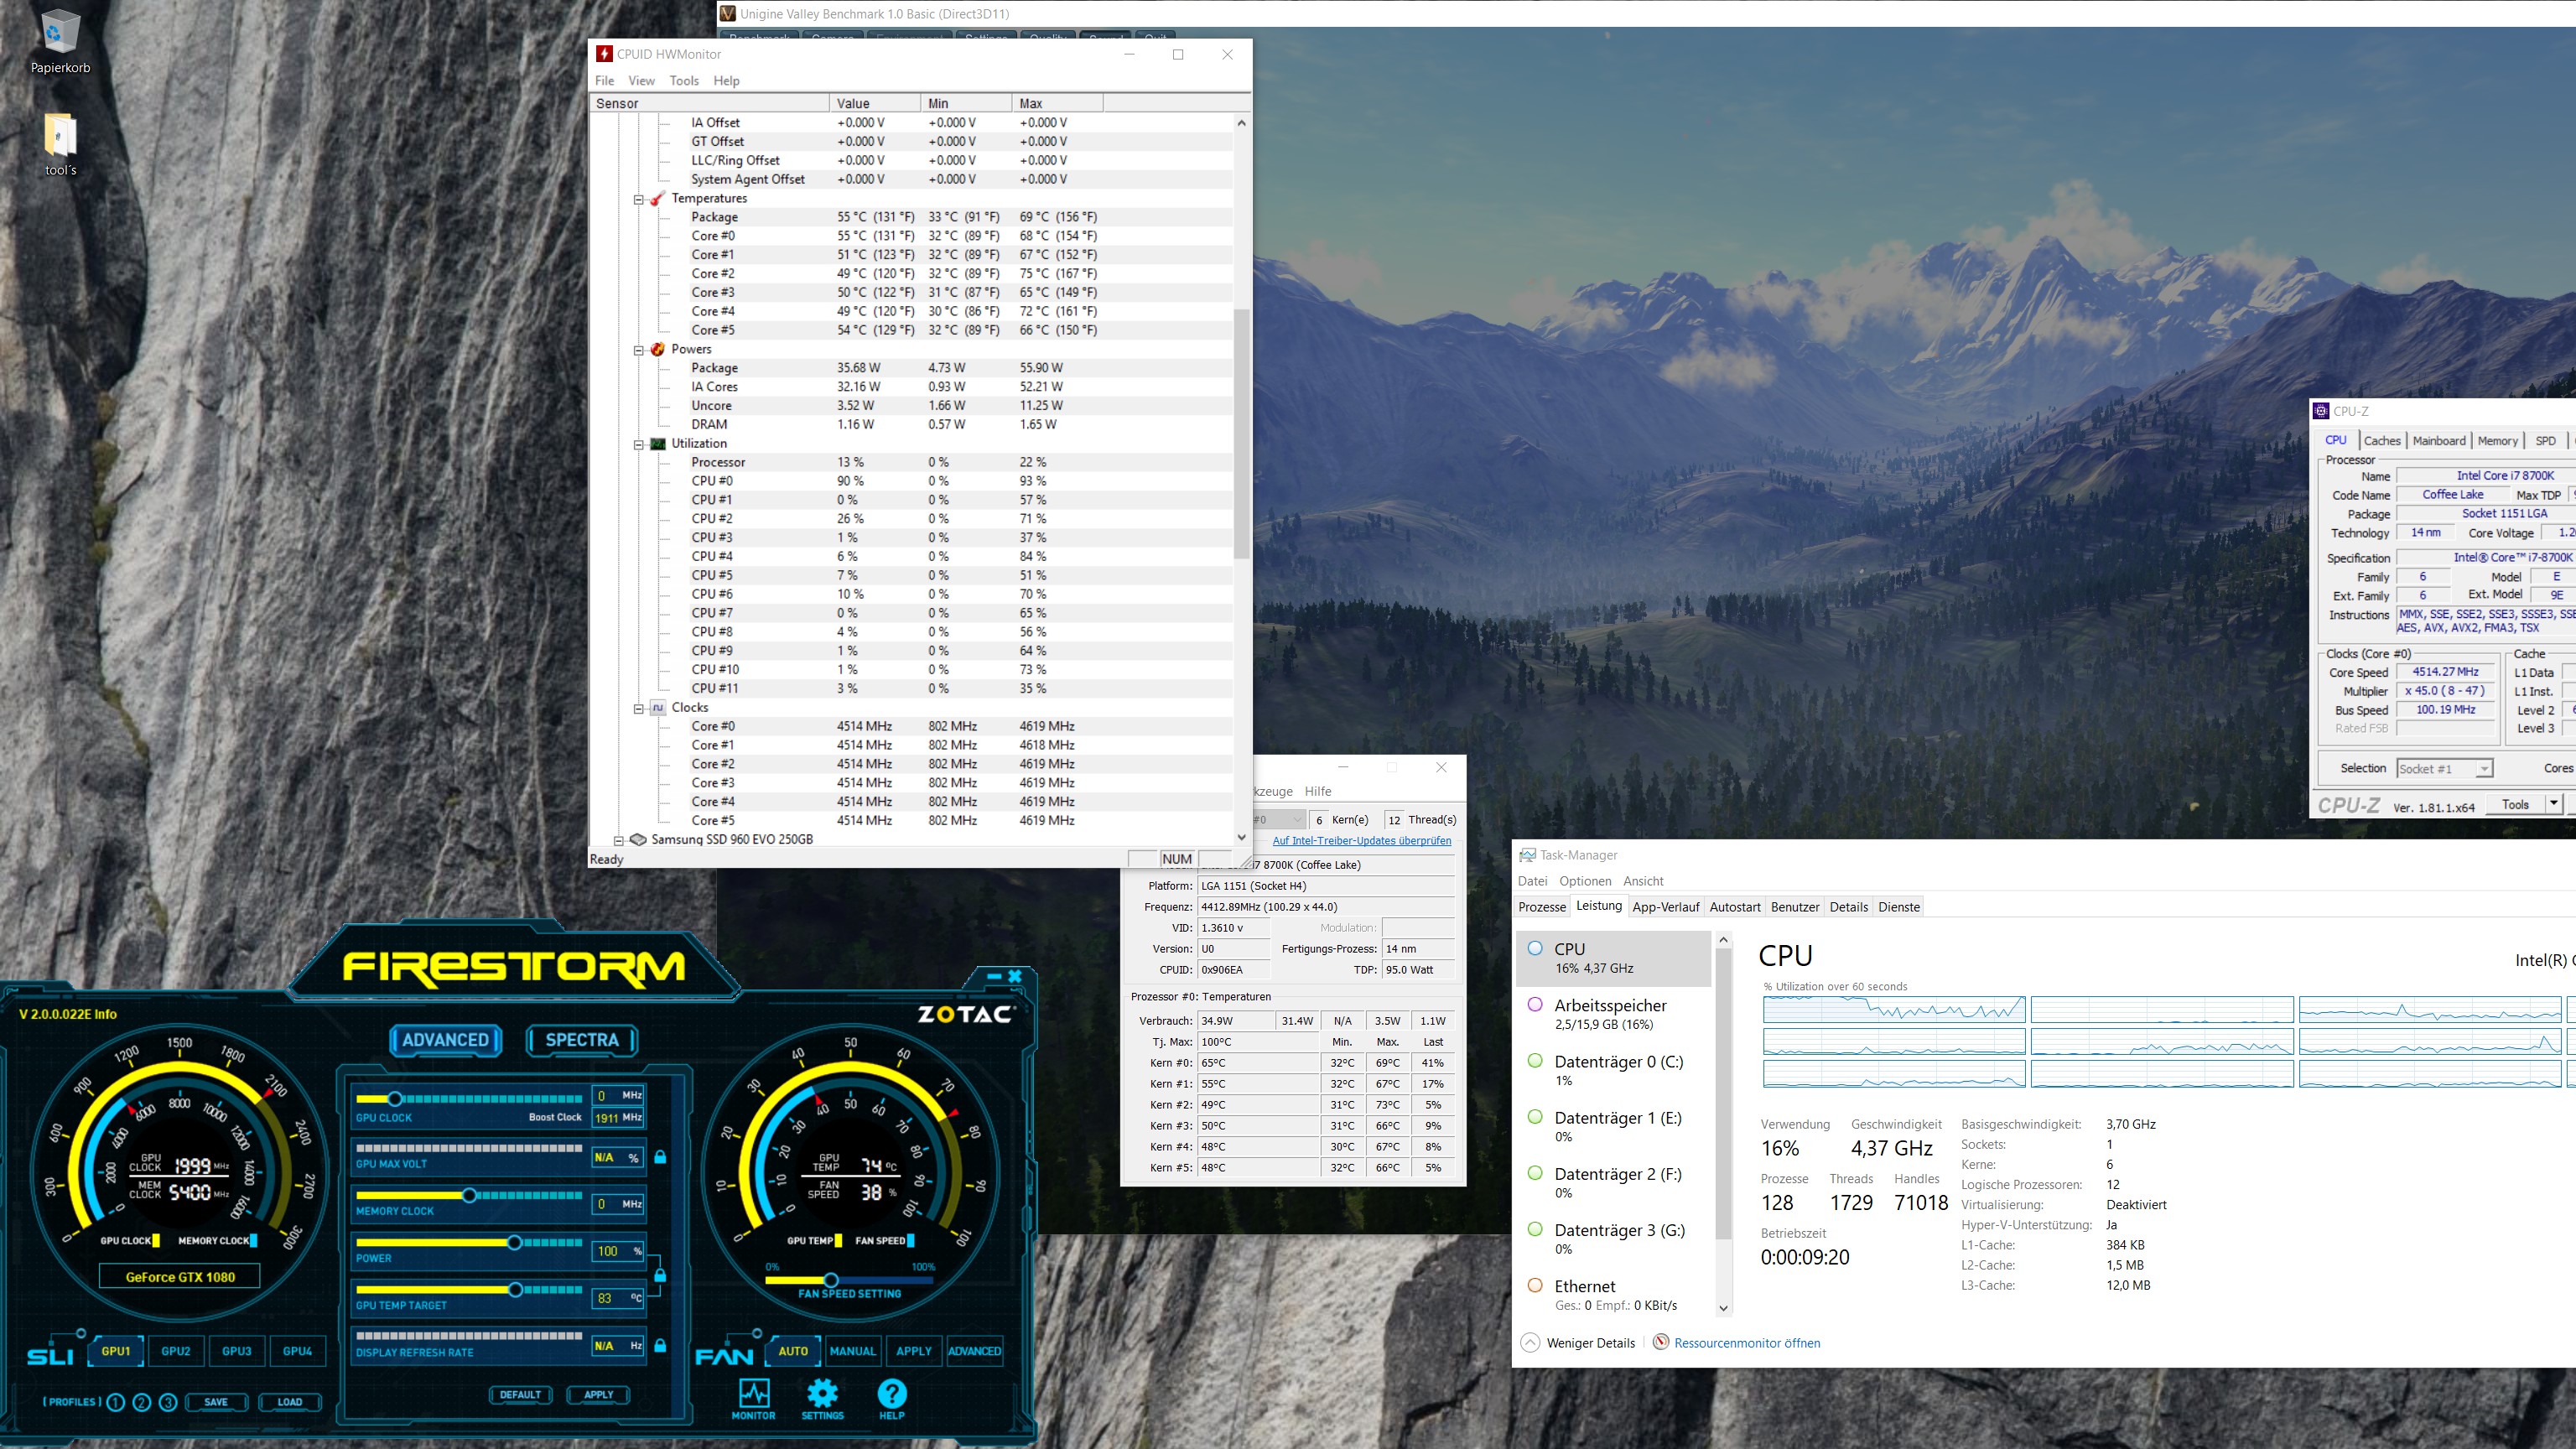2576x1449 pixels.
Task: Switch to GPU3 in FireStorm SLI row
Action: pos(237,1351)
